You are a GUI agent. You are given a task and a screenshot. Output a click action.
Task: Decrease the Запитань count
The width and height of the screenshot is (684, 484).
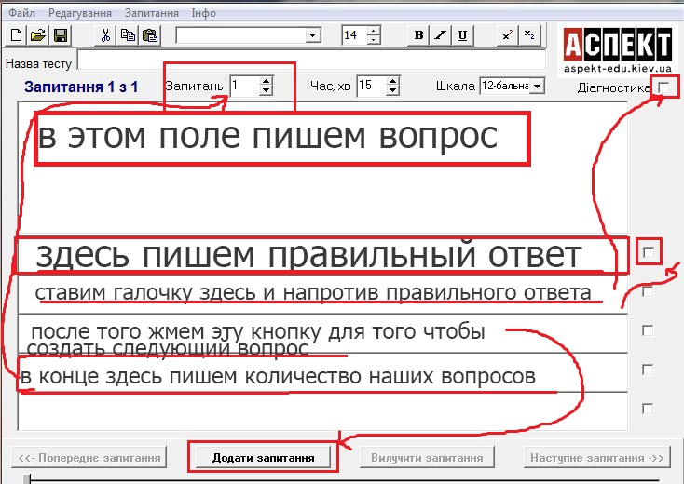click(x=267, y=90)
